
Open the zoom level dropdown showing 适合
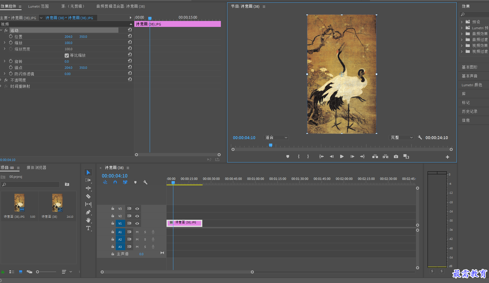pyautogui.click(x=276, y=137)
